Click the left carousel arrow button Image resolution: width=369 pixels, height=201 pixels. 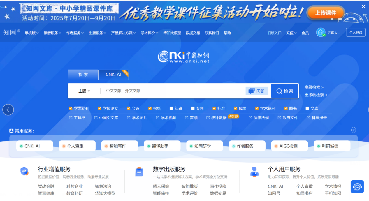point(8,110)
